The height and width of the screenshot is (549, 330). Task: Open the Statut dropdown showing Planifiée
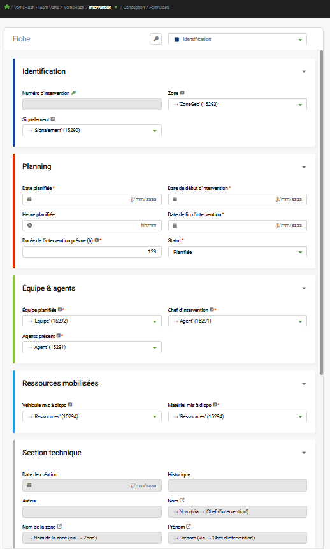point(237,252)
